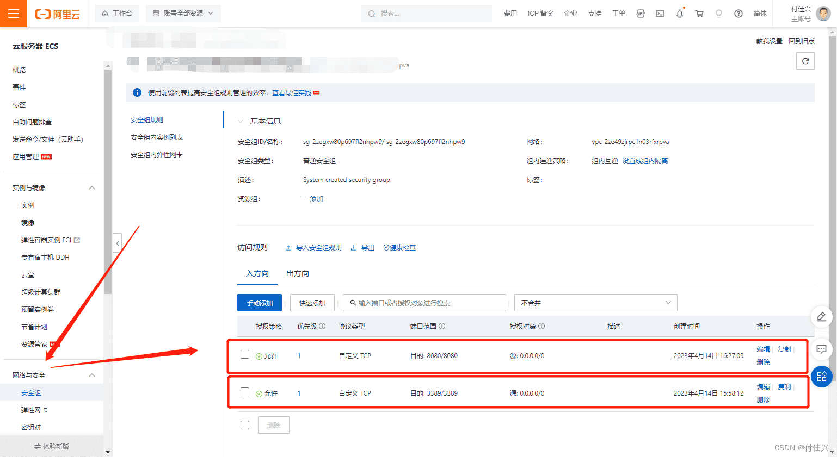Viewport: 837px width, 457px height.
Task: Open the shopping cart icon
Action: 699,14
